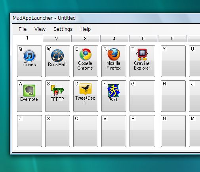The width and height of the screenshot is (200, 172).
Task: Switch to tab 4
Action: (114, 39)
